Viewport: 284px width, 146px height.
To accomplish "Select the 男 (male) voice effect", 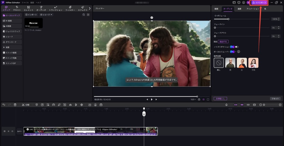I will coord(230,63).
